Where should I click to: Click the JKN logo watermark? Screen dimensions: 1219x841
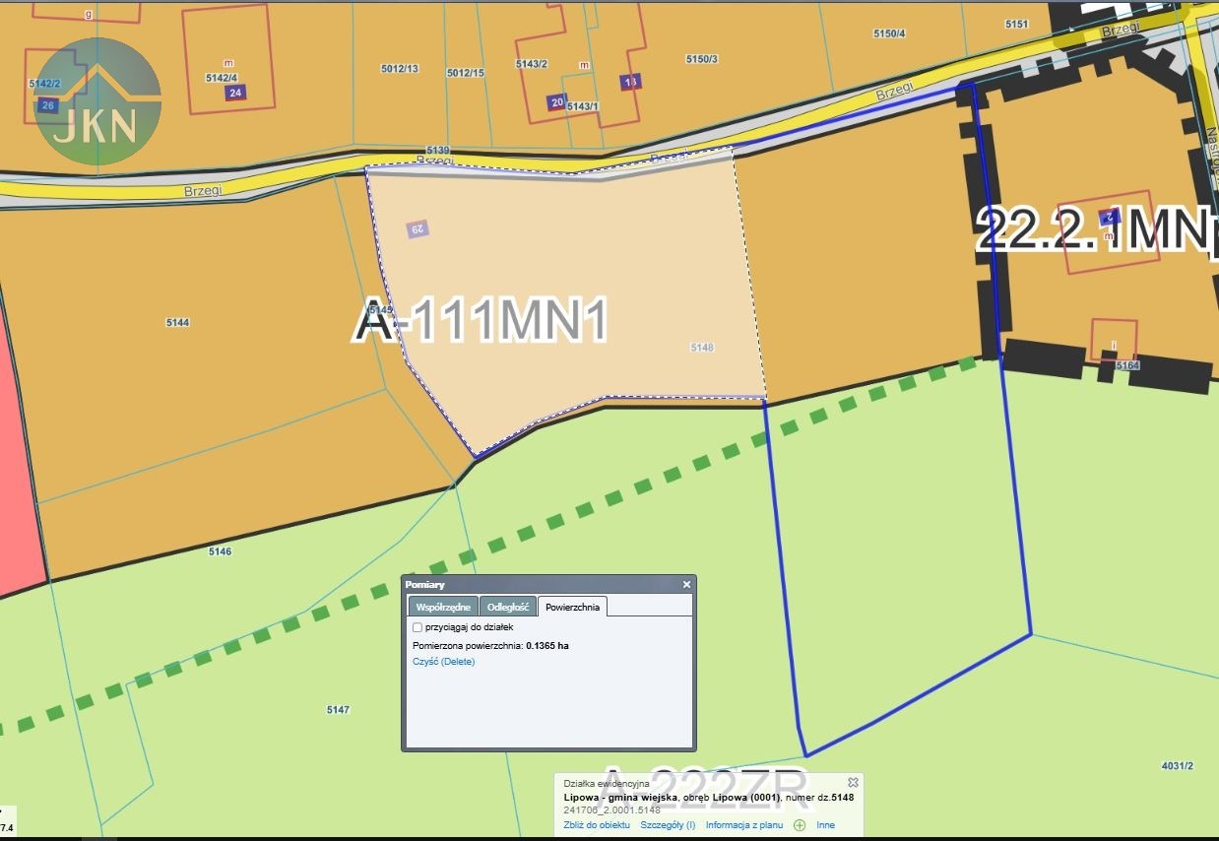pyautogui.click(x=97, y=102)
